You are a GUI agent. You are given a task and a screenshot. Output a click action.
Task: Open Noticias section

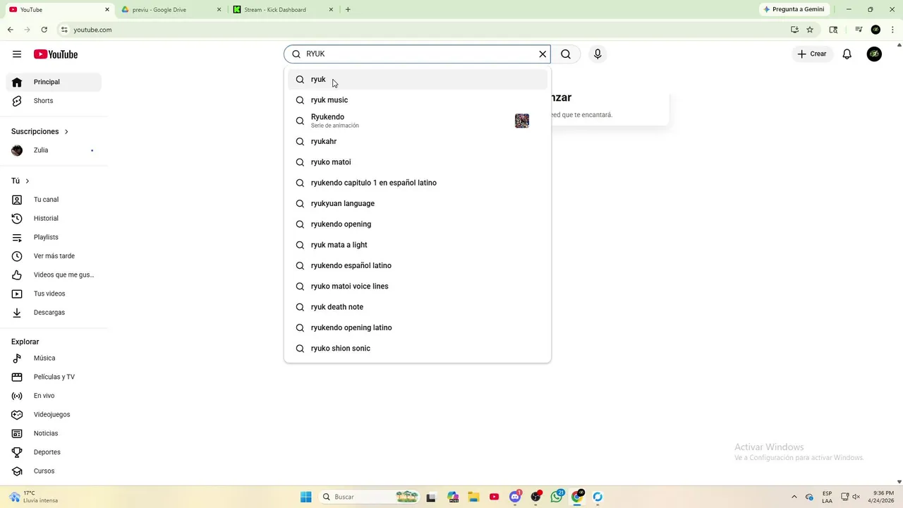pos(54,433)
